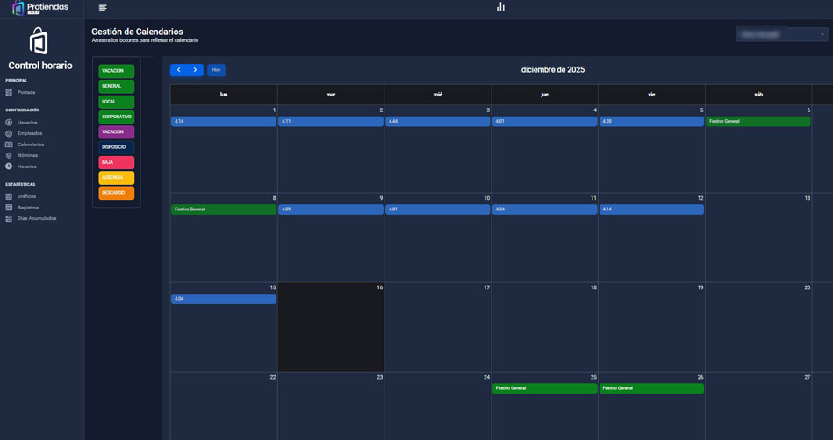This screenshot has width=833, height=440.
Task: Open the blurred selector dropdown at top right
Action: coord(782,34)
